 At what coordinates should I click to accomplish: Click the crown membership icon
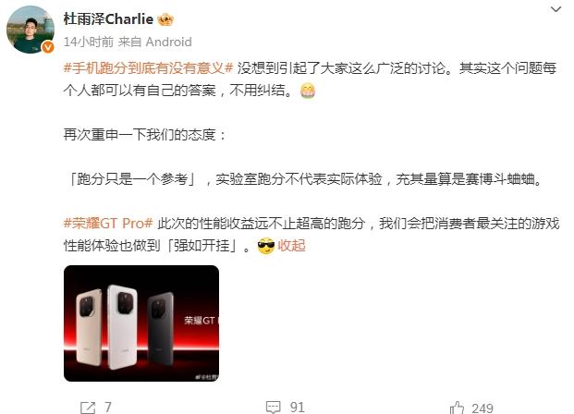click(165, 19)
